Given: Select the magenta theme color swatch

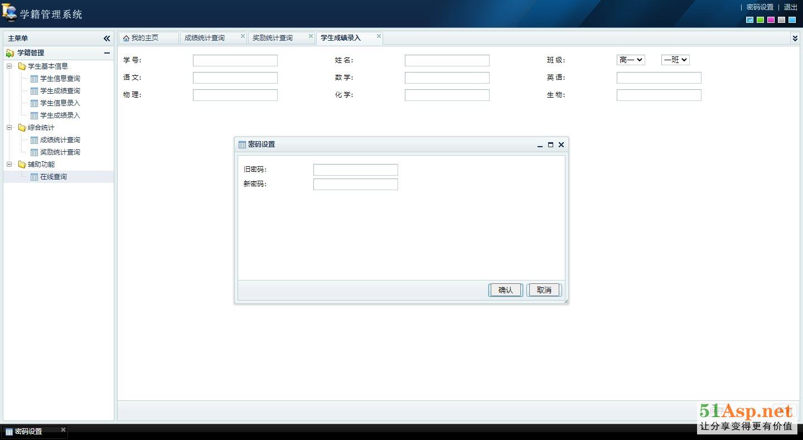Looking at the screenshot, I should tap(771, 20).
